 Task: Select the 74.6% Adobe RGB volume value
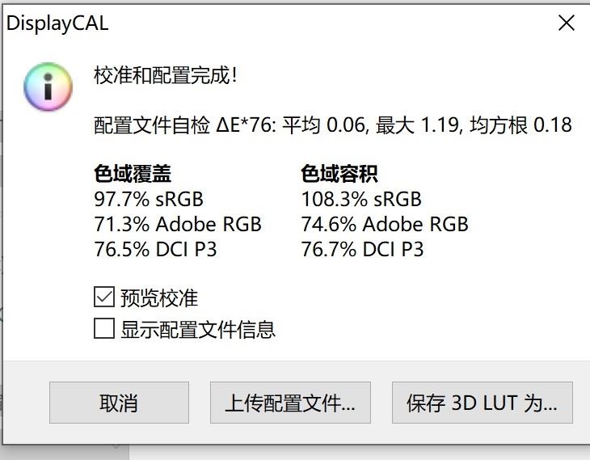point(385,225)
